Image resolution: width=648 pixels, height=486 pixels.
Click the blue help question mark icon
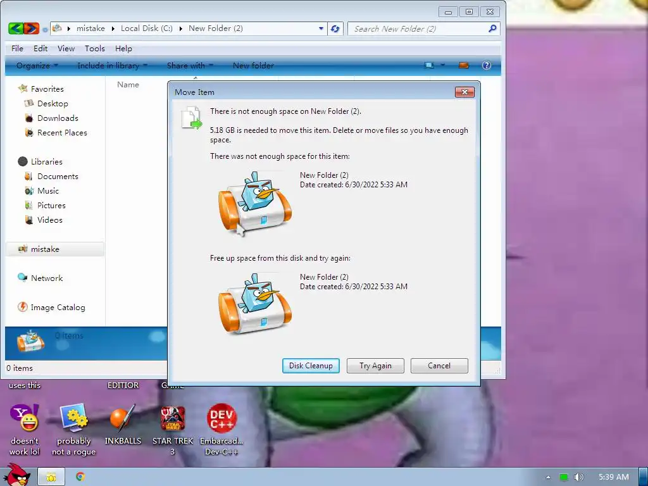[x=487, y=65]
